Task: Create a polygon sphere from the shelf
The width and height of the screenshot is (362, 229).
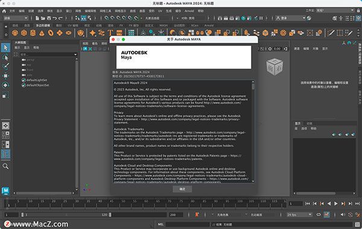Action: 14,33
